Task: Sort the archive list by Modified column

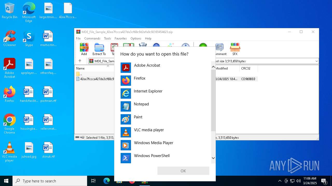Action: [x=227, y=68]
